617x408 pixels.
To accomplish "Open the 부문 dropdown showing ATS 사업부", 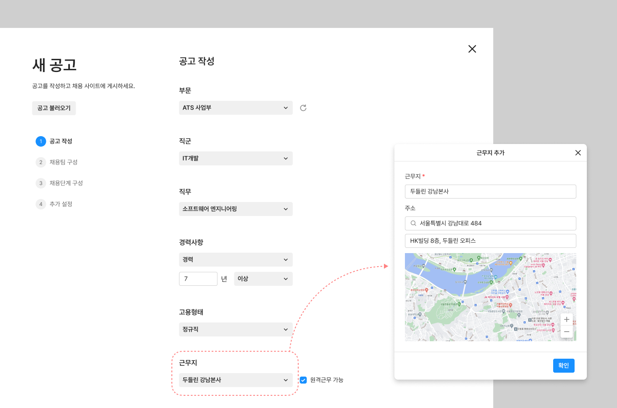I will pos(236,108).
